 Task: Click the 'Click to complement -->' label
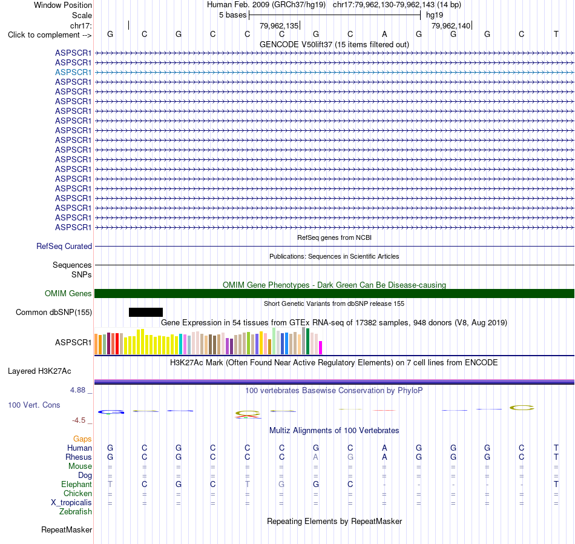50,35
